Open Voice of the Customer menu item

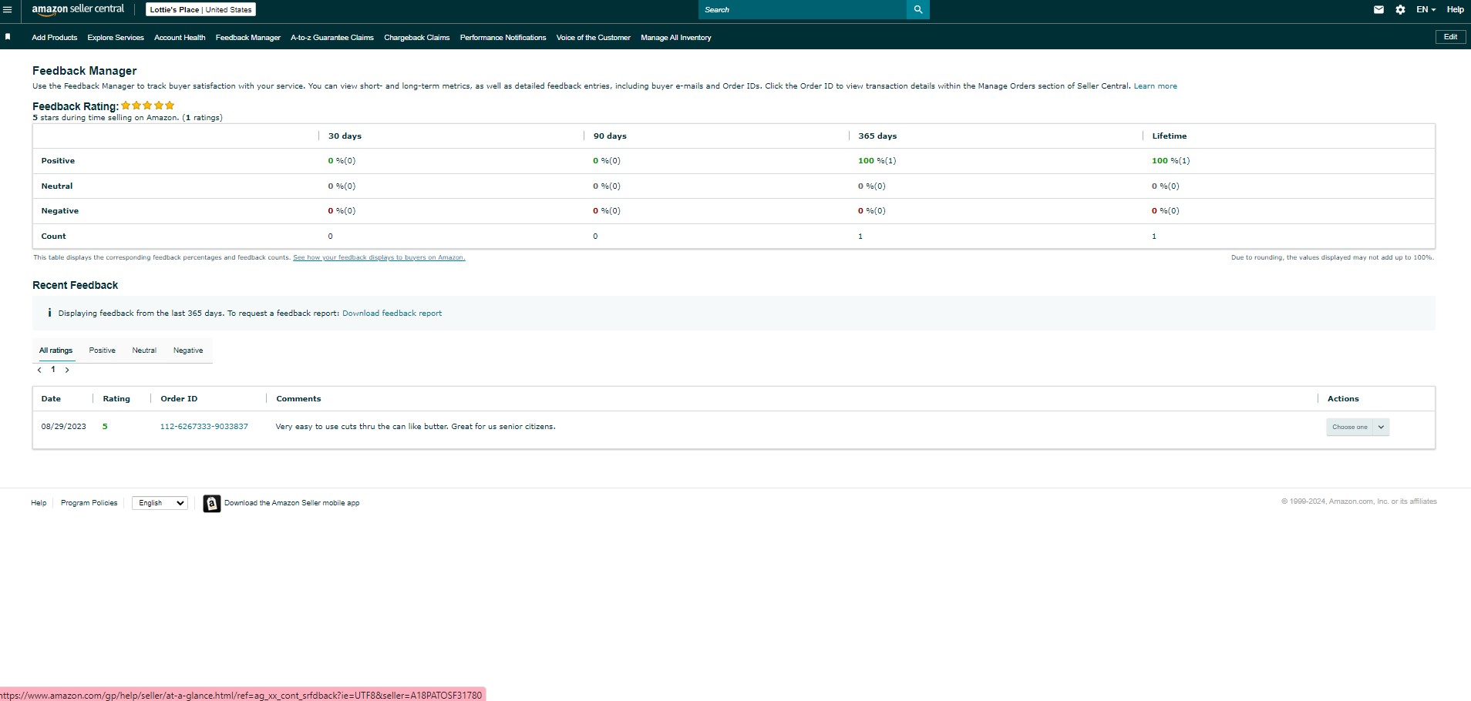[594, 38]
